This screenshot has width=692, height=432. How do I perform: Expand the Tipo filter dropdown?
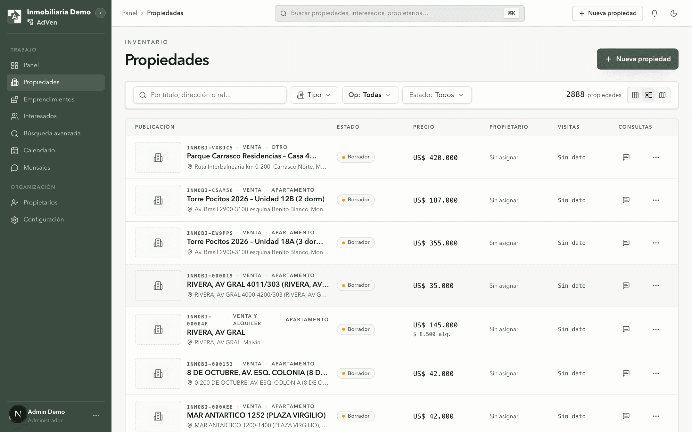[x=314, y=95]
